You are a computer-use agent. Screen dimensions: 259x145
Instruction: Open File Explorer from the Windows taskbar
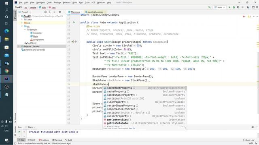point(6,39)
